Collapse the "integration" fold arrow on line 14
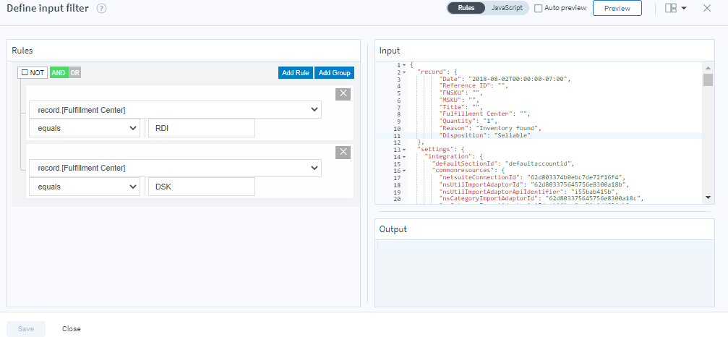Screen dimensions: 728x337 (404, 157)
